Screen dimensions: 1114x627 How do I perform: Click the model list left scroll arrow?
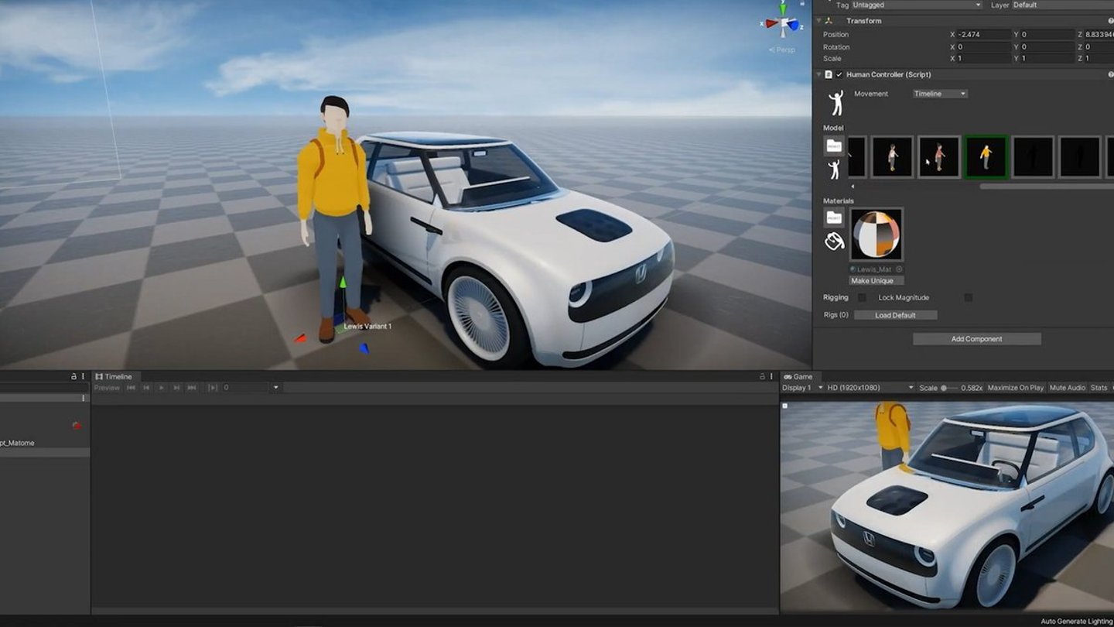853,186
